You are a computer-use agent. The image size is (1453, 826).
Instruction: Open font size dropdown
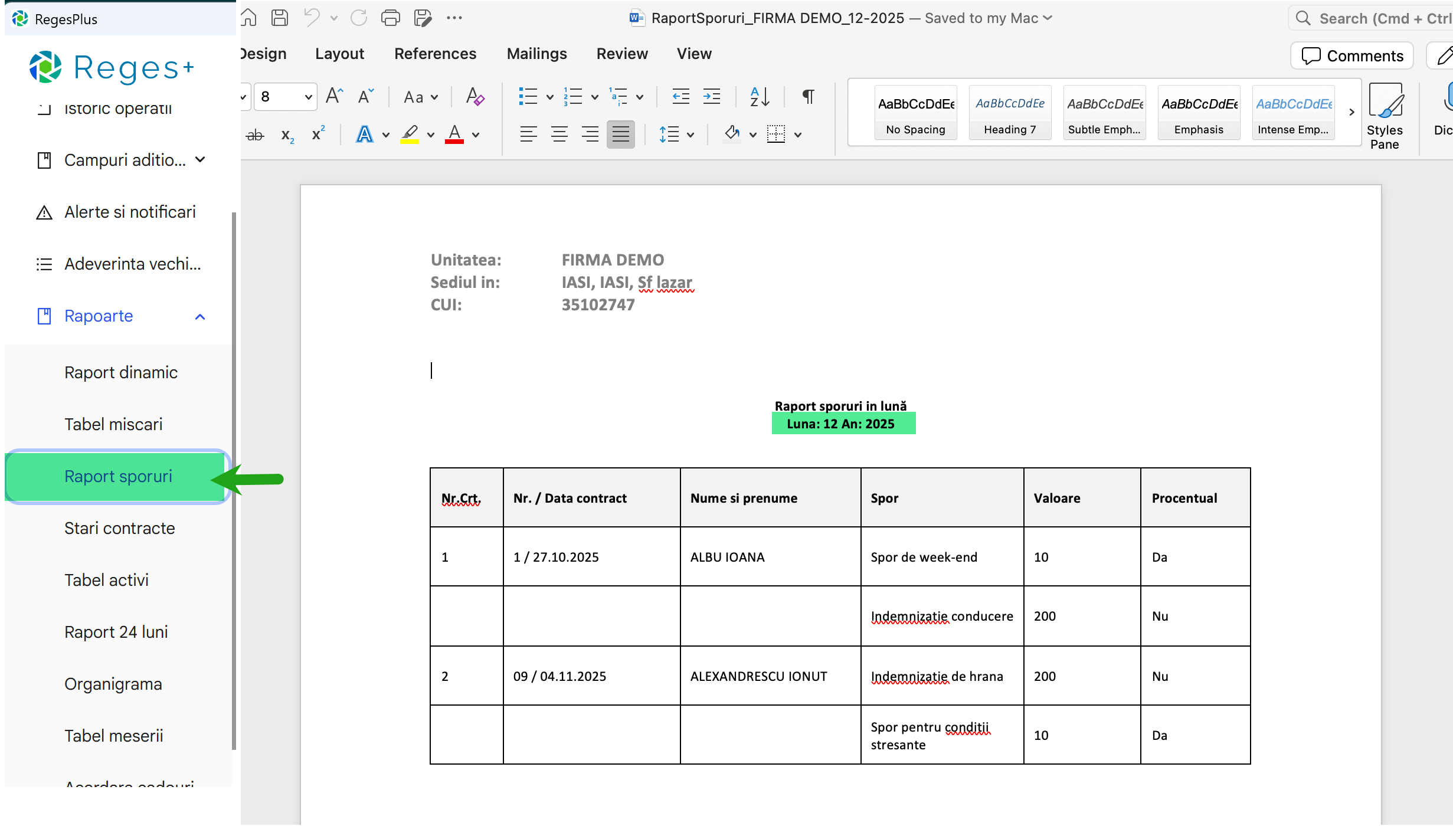coord(308,97)
